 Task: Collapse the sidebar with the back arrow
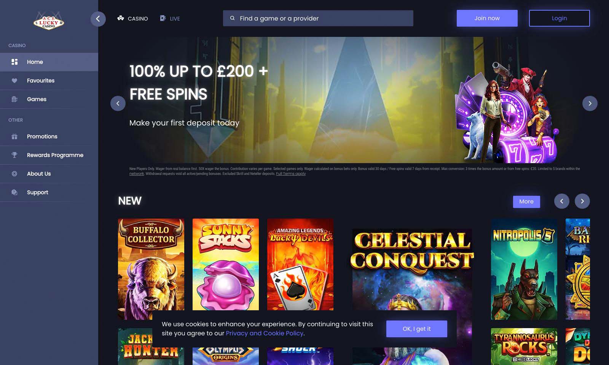98,19
